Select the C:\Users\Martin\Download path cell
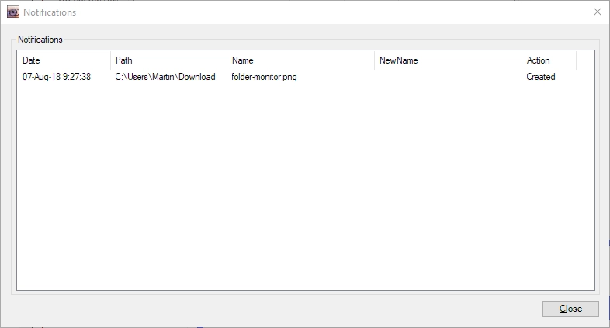Screen dimensions: 610x328 click(x=165, y=77)
